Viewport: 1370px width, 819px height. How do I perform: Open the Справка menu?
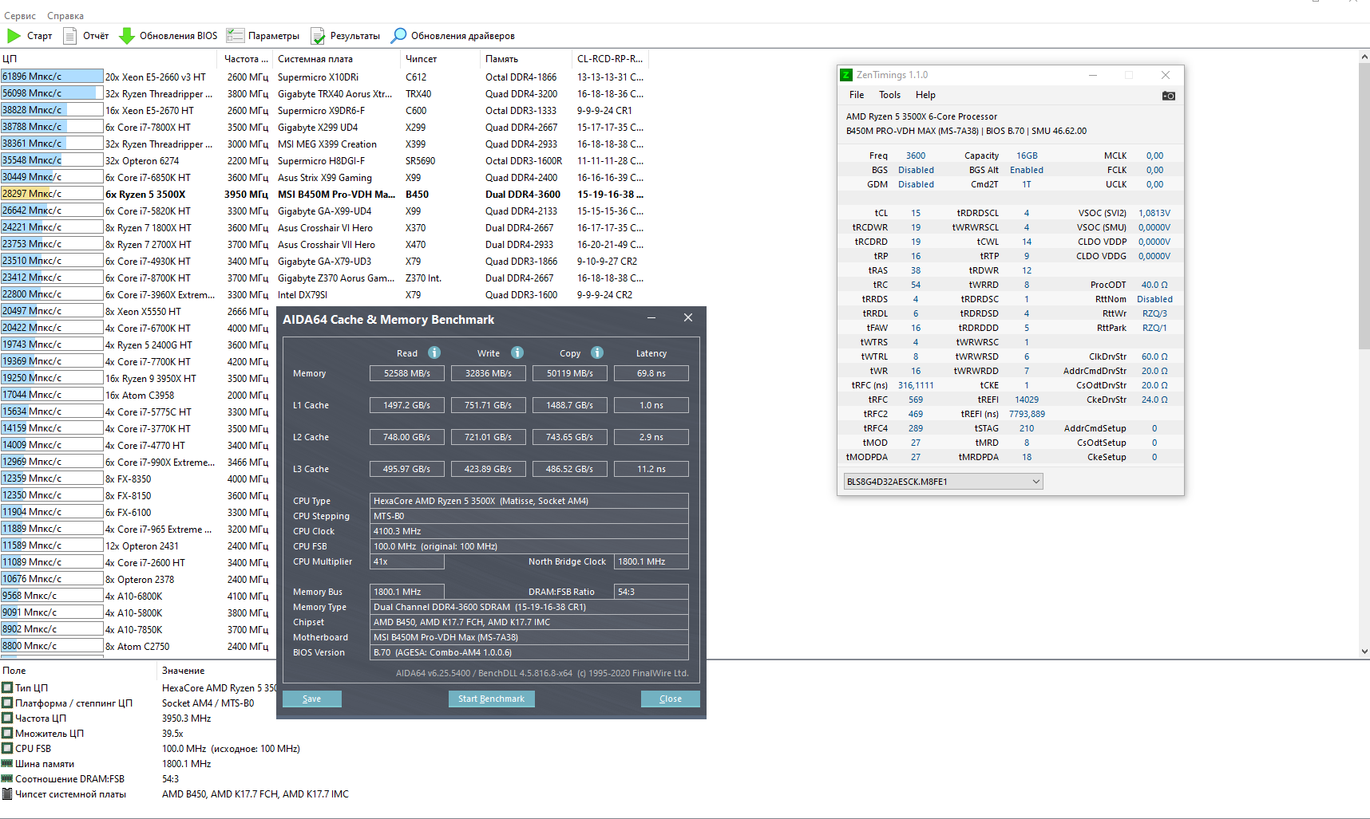pos(65,16)
